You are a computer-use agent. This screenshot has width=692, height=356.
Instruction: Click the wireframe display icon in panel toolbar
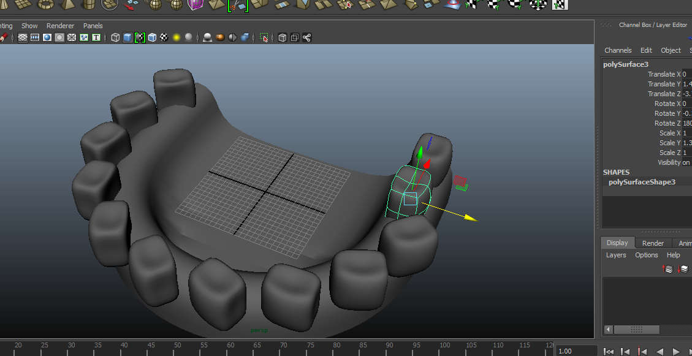pos(115,37)
